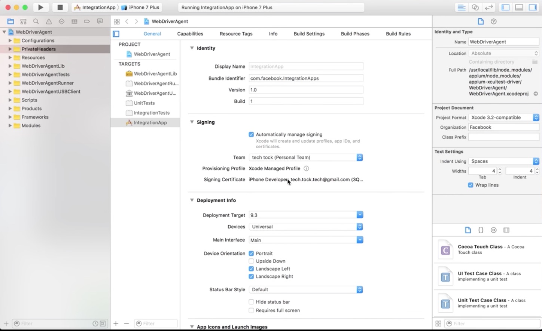
Task: Show the File inspector
Action: [x=481, y=21]
